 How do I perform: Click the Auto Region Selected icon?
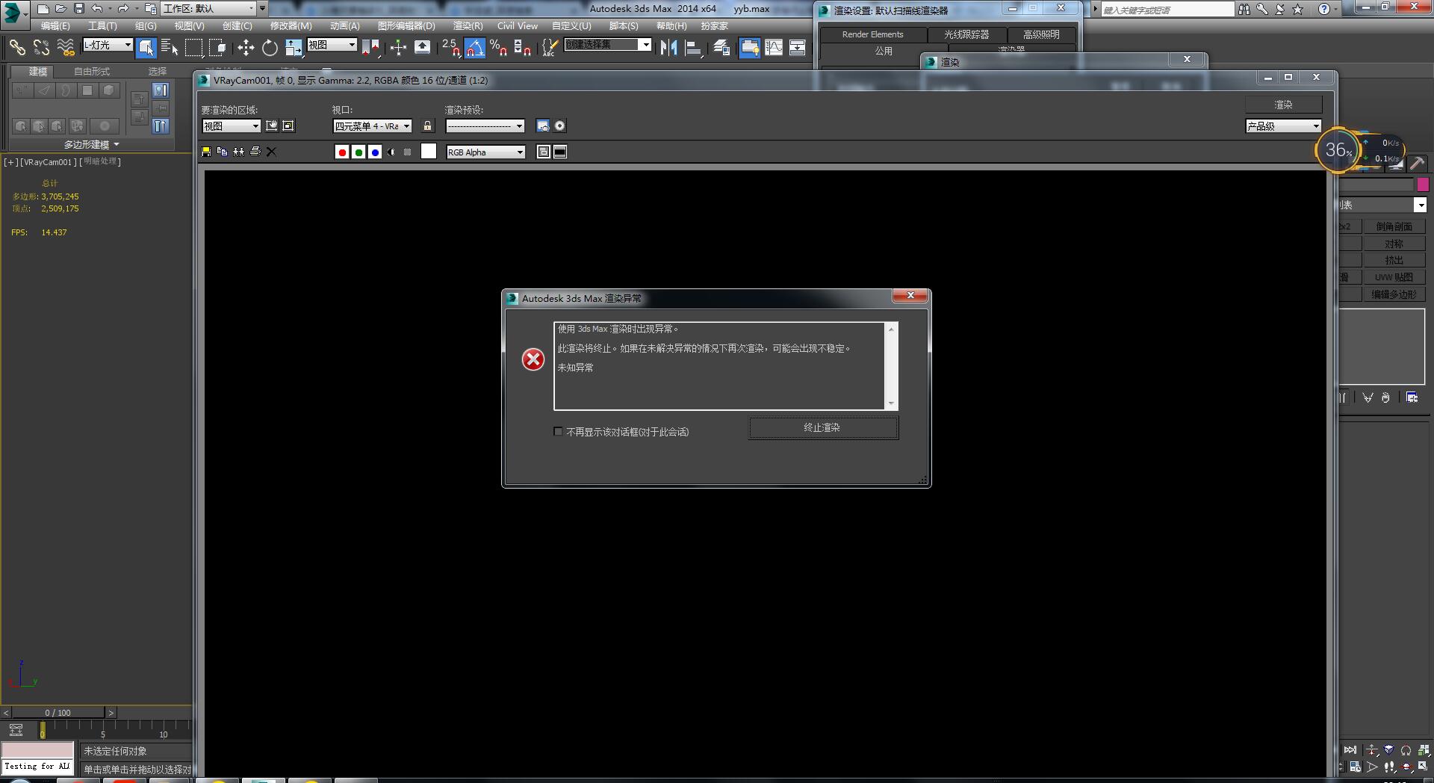click(x=288, y=126)
